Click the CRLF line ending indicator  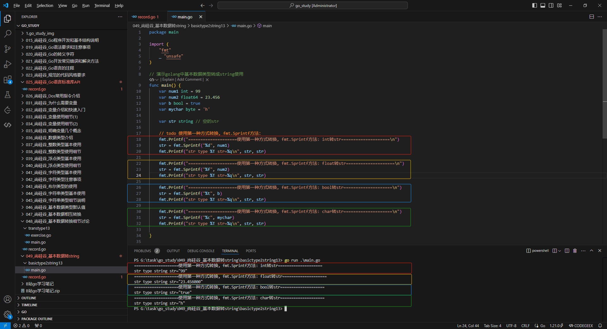(x=525, y=326)
